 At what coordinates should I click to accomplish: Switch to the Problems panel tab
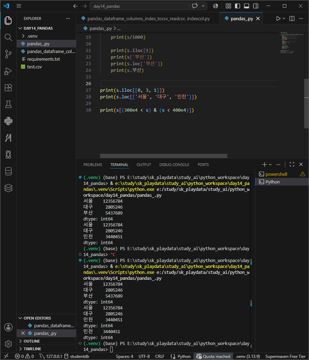point(92,165)
